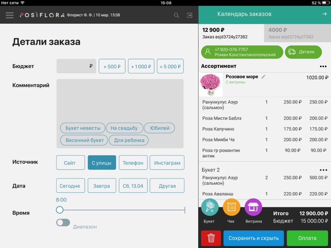Select source С улицы
This screenshot has height=248, width=331.
click(x=102, y=163)
